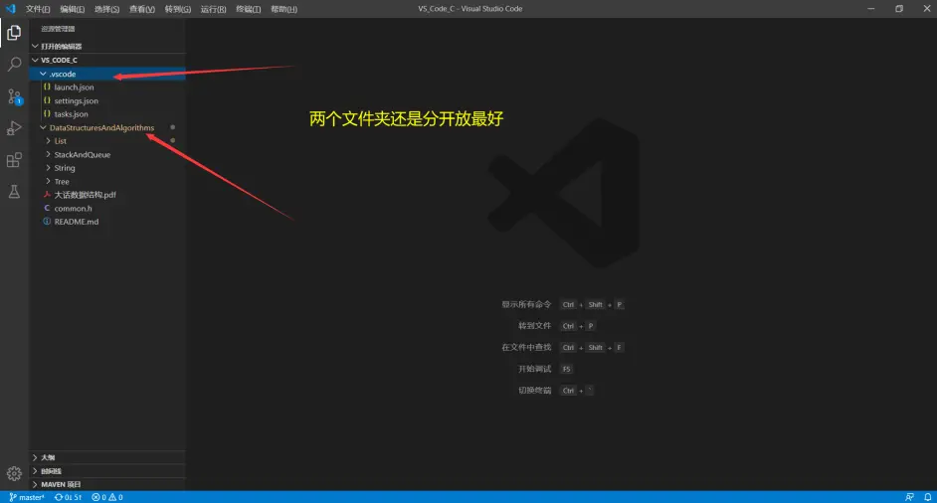
Task: Click the sync changes status button
Action: [x=68, y=497]
